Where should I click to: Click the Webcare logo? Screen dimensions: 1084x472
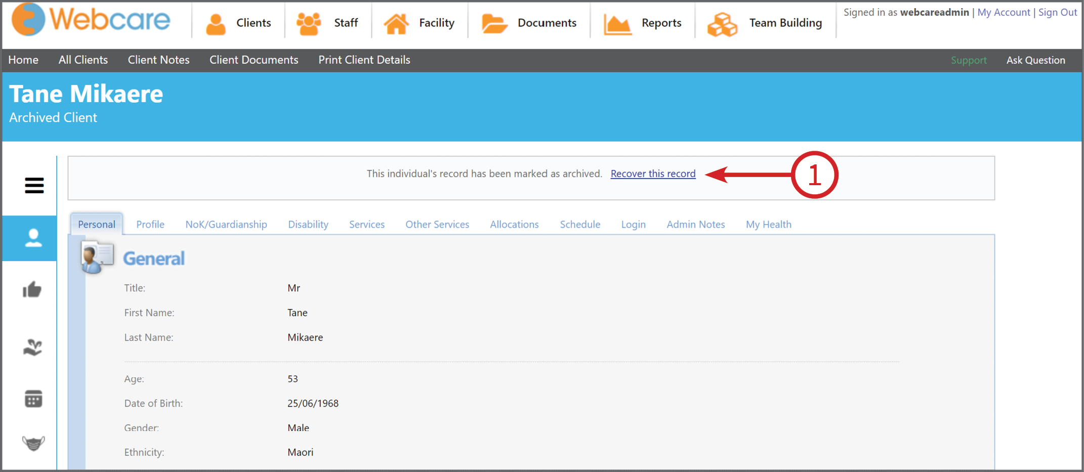[91, 20]
